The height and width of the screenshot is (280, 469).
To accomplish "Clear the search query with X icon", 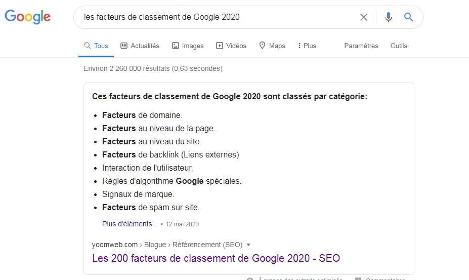I will point(363,17).
